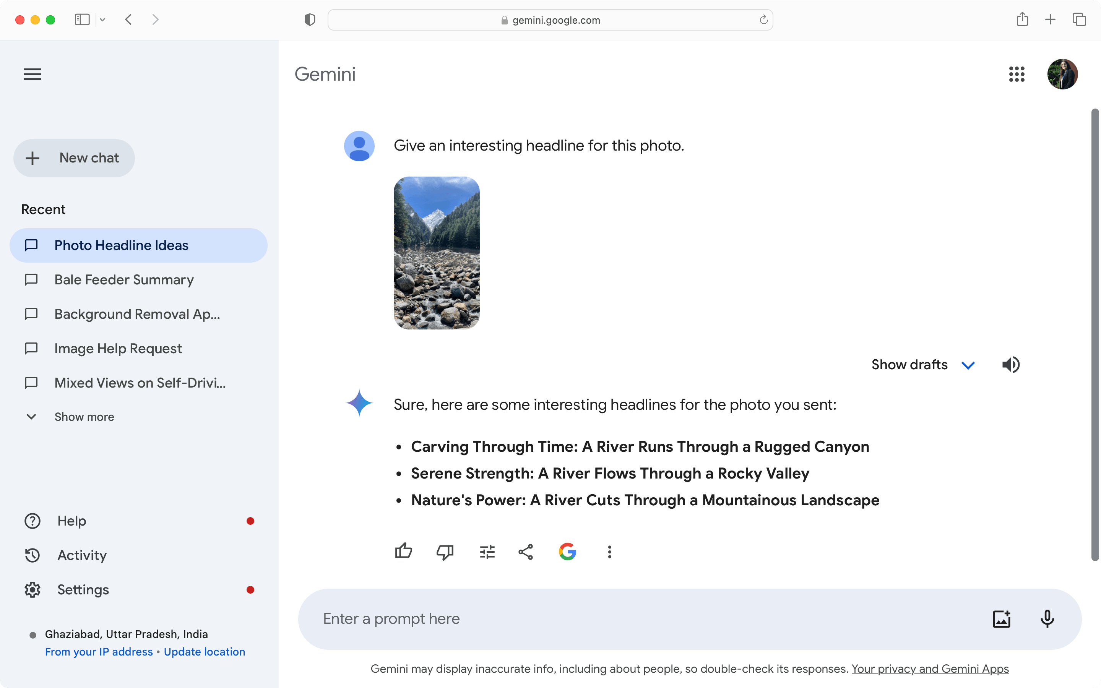This screenshot has width=1101, height=688.
Task: Open Safari share sheet icon
Action: [x=1022, y=19]
